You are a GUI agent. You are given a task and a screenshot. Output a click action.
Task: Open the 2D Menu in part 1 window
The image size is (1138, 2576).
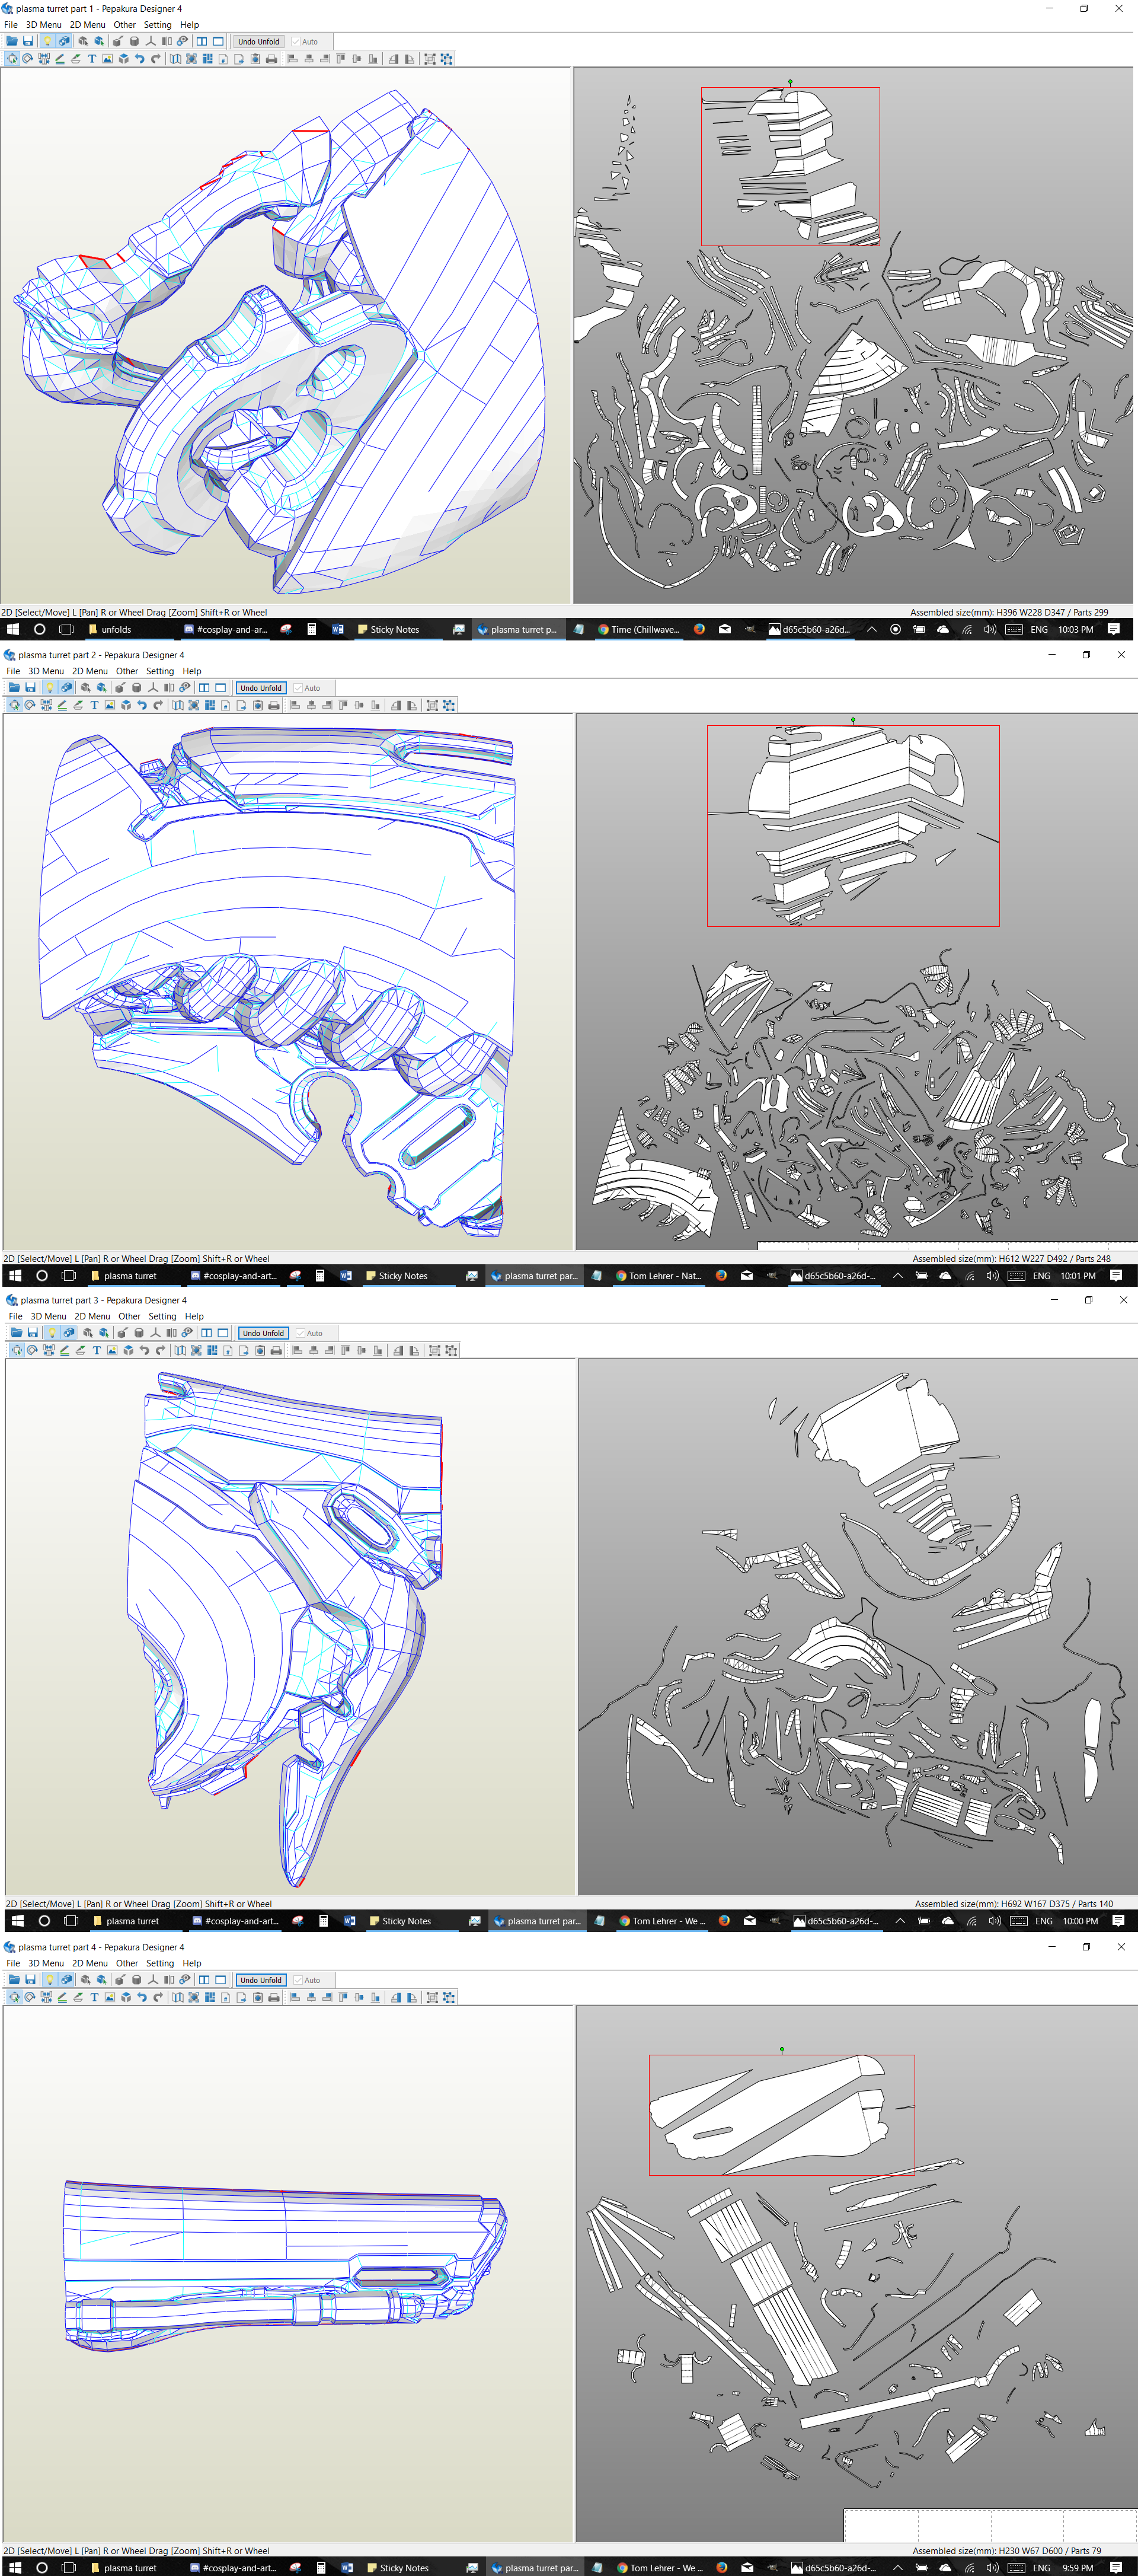coord(87,25)
